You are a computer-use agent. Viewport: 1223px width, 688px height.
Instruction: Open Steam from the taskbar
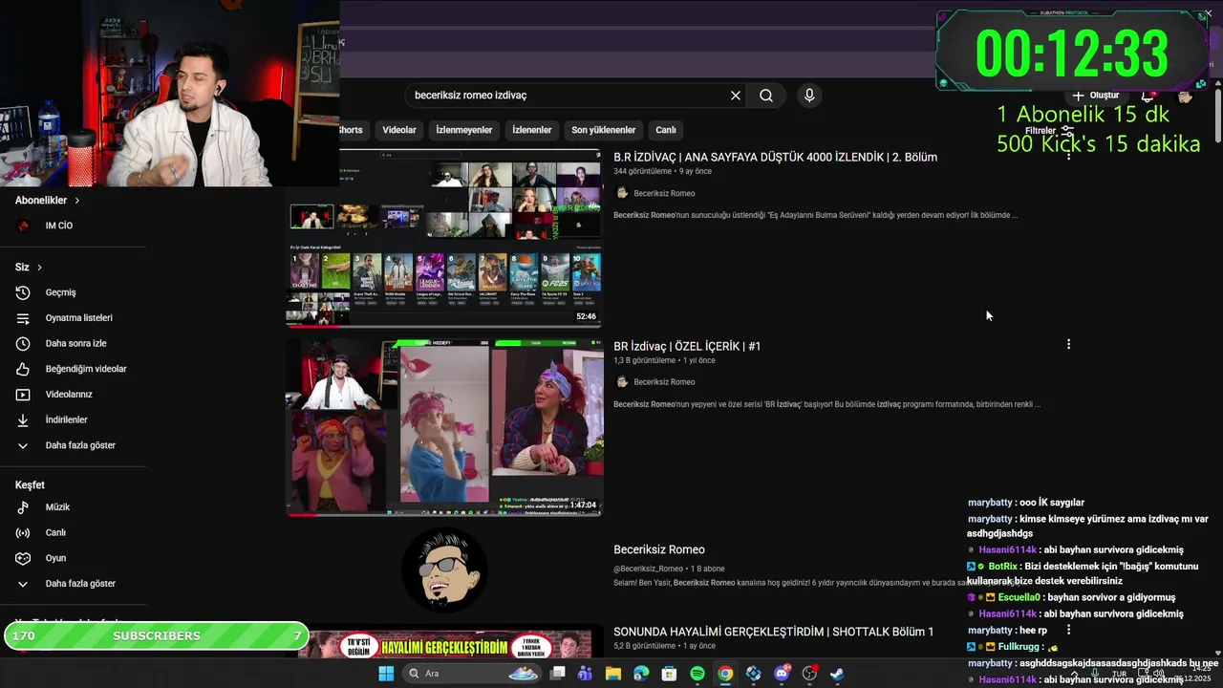pyautogui.click(x=837, y=674)
